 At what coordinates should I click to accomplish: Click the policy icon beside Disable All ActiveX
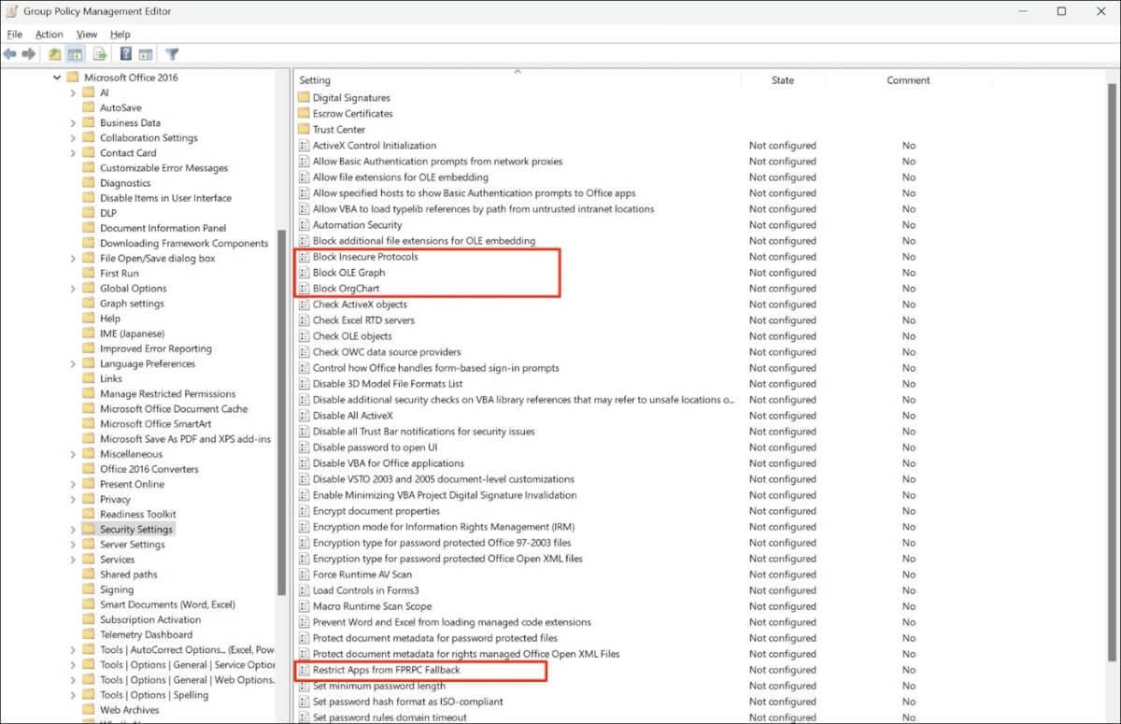point(304,415)
